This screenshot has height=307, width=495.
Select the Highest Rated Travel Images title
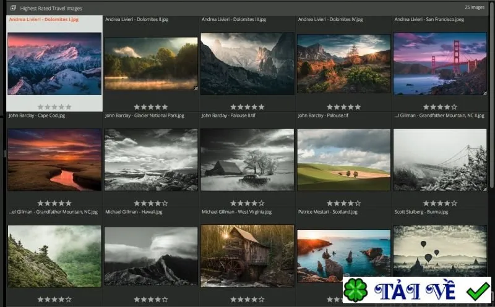[51, 8]
